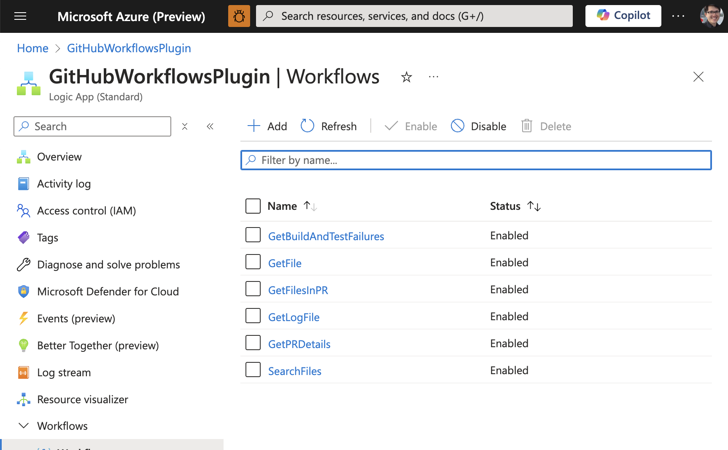Click the Refresh icon in toolbar

pos(307,126)
